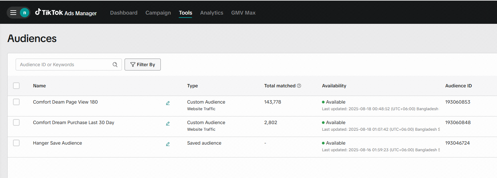Edit name of Hanger Save Audience
Image resolution: width=497 pixels, height=178 pixels.
pos(168,144)
